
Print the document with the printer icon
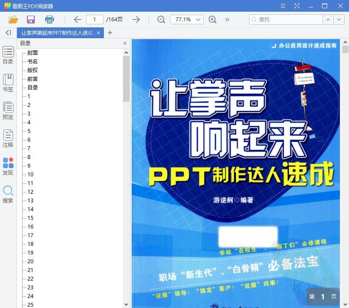tap(49, 20)
